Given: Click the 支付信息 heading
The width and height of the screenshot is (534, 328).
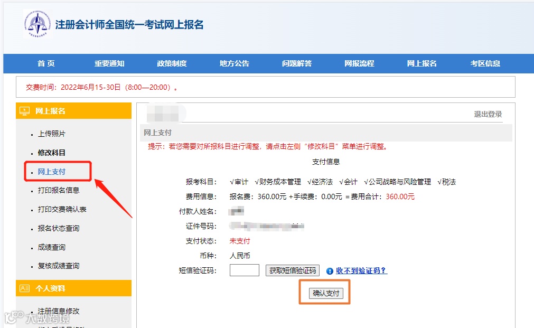Looking at the screenshot, I should (326, 162).
